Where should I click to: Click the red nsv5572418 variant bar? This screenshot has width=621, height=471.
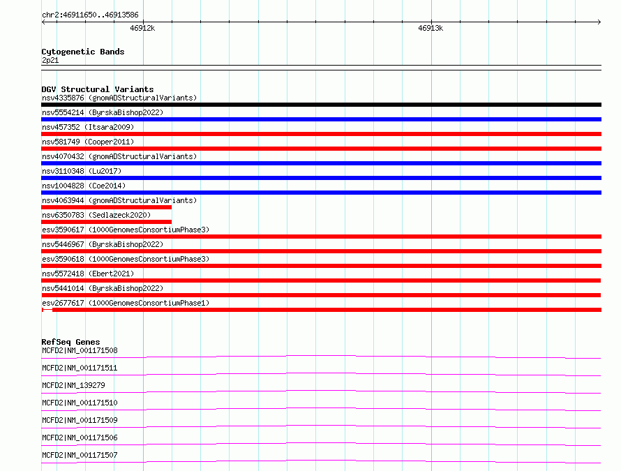[321, 281]
